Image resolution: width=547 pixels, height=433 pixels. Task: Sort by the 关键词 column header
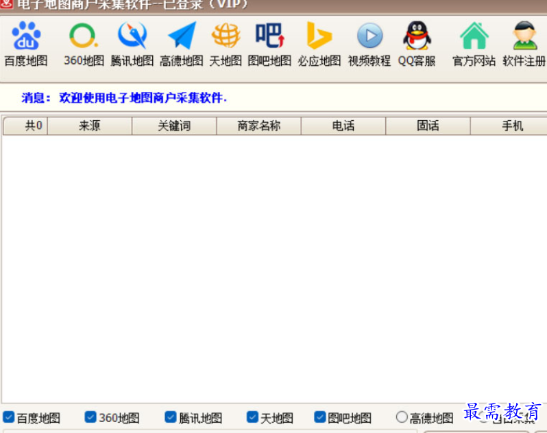[x=174, y=126]
